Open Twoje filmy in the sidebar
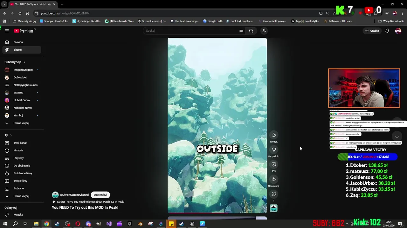The width and height of the screenshot is (407, 228). 22,181
